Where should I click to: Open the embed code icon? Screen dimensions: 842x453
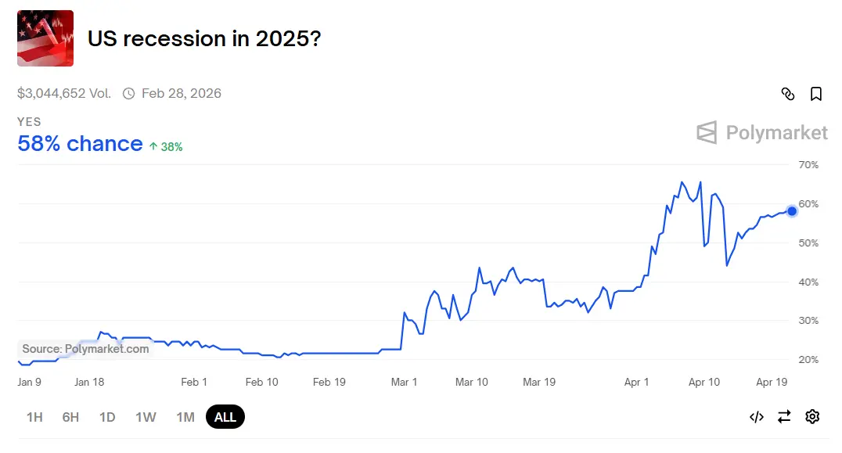[756, 417]
